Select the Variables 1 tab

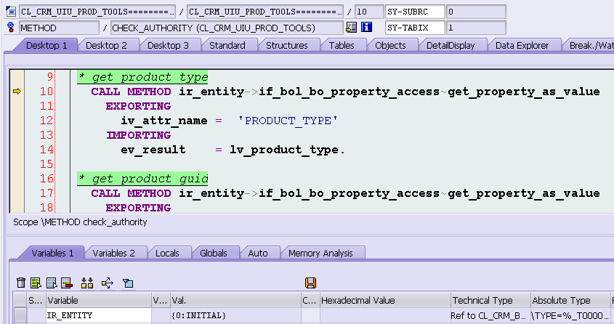click(x=52, y=254)
